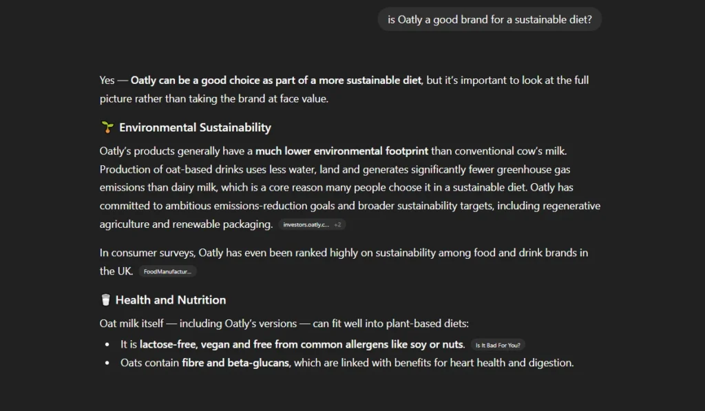Click the FoodManufacturer citation after UK sentence
The width and height of the screenshot is (705, 411).
tap(168, 271)
